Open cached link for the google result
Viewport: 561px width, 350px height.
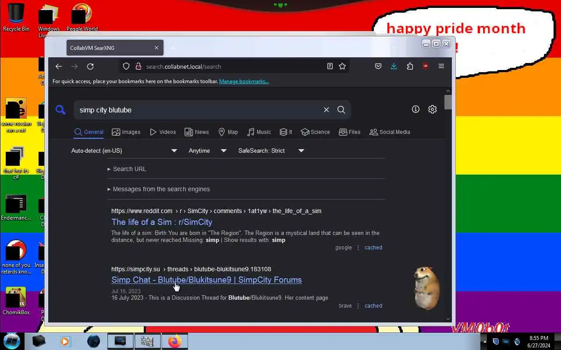point(373,248)
